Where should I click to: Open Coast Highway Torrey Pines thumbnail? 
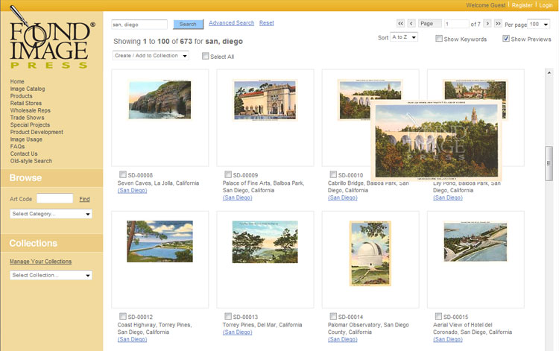[160, 241]
